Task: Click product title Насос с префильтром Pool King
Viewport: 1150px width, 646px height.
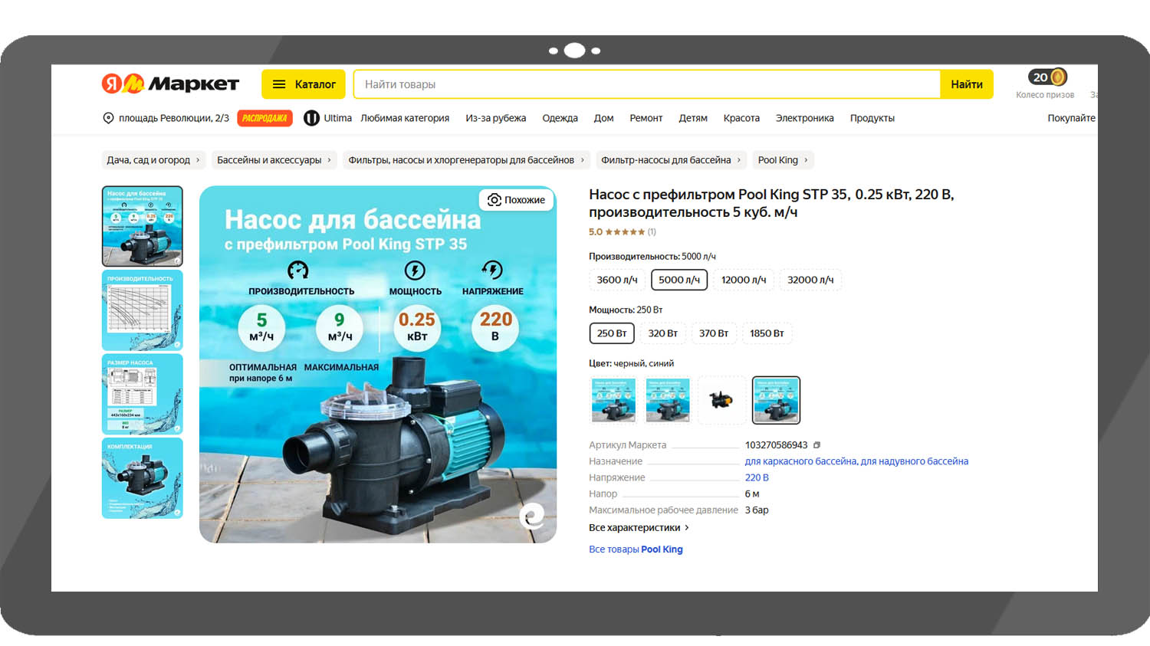Action: click(771, 203)
